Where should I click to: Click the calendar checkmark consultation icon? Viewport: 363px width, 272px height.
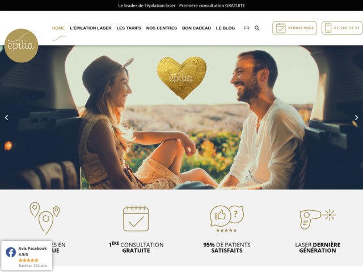136,218
